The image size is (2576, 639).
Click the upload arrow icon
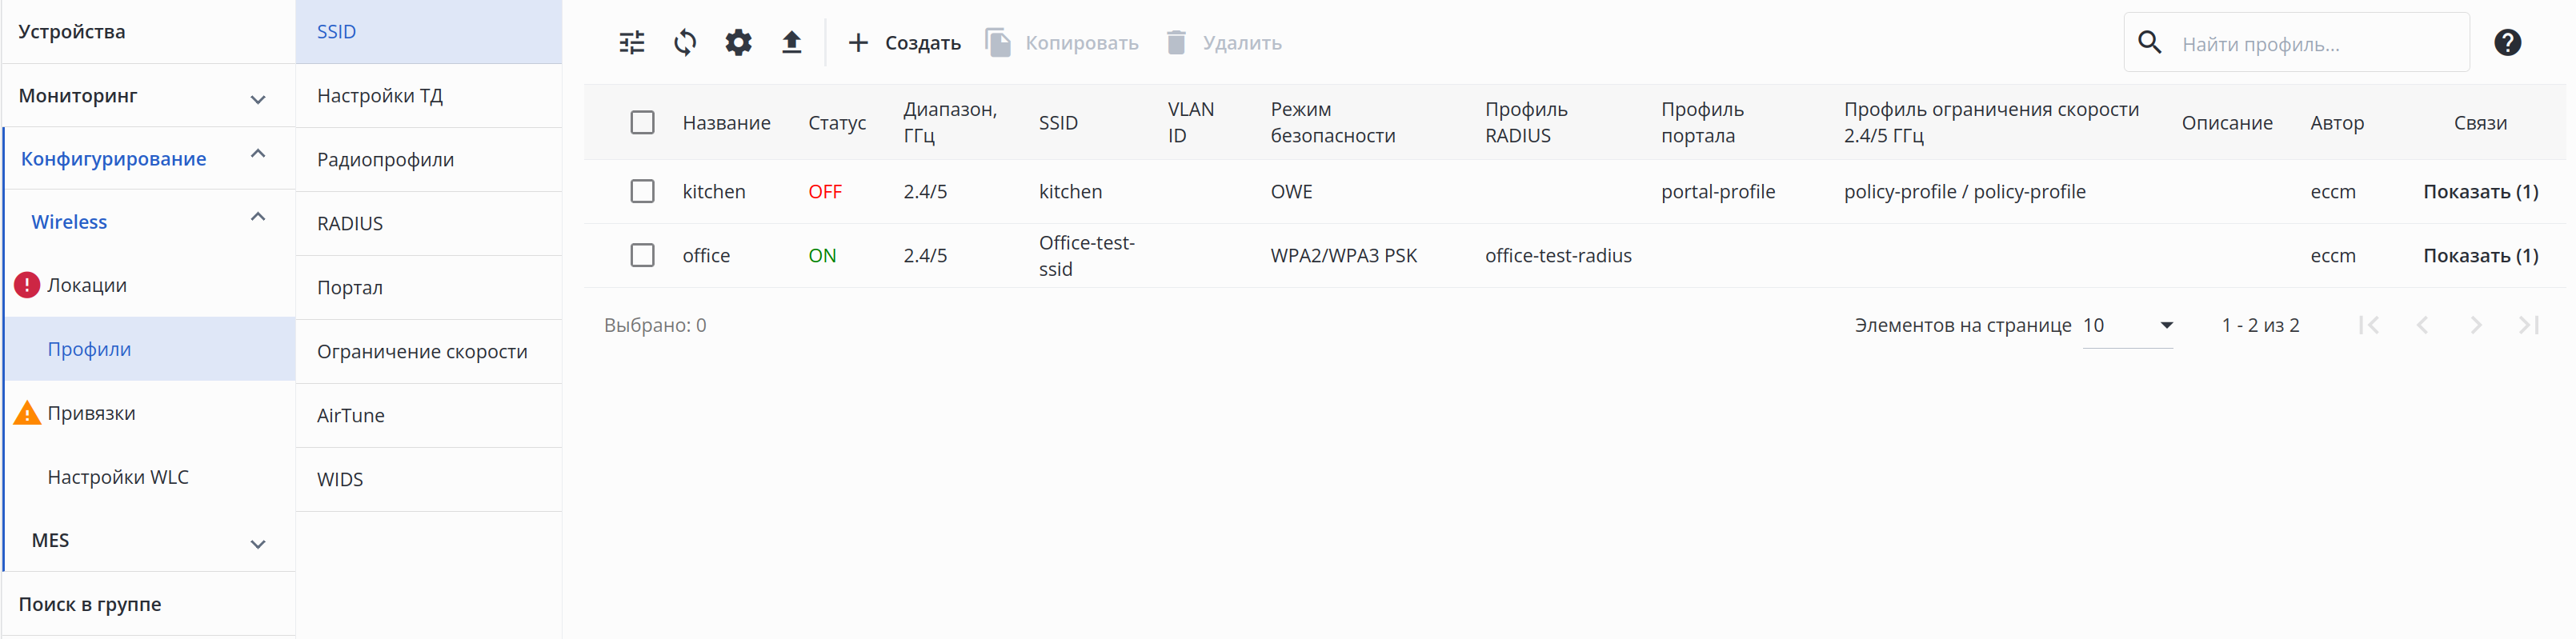(x=791, y=43)
